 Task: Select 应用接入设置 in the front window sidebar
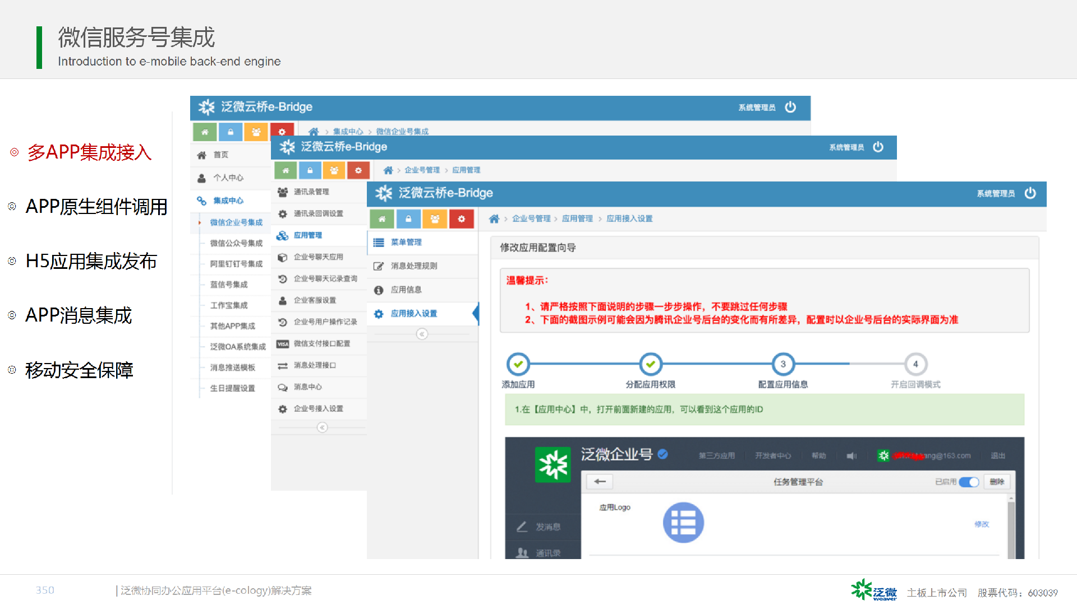point(423,314)
